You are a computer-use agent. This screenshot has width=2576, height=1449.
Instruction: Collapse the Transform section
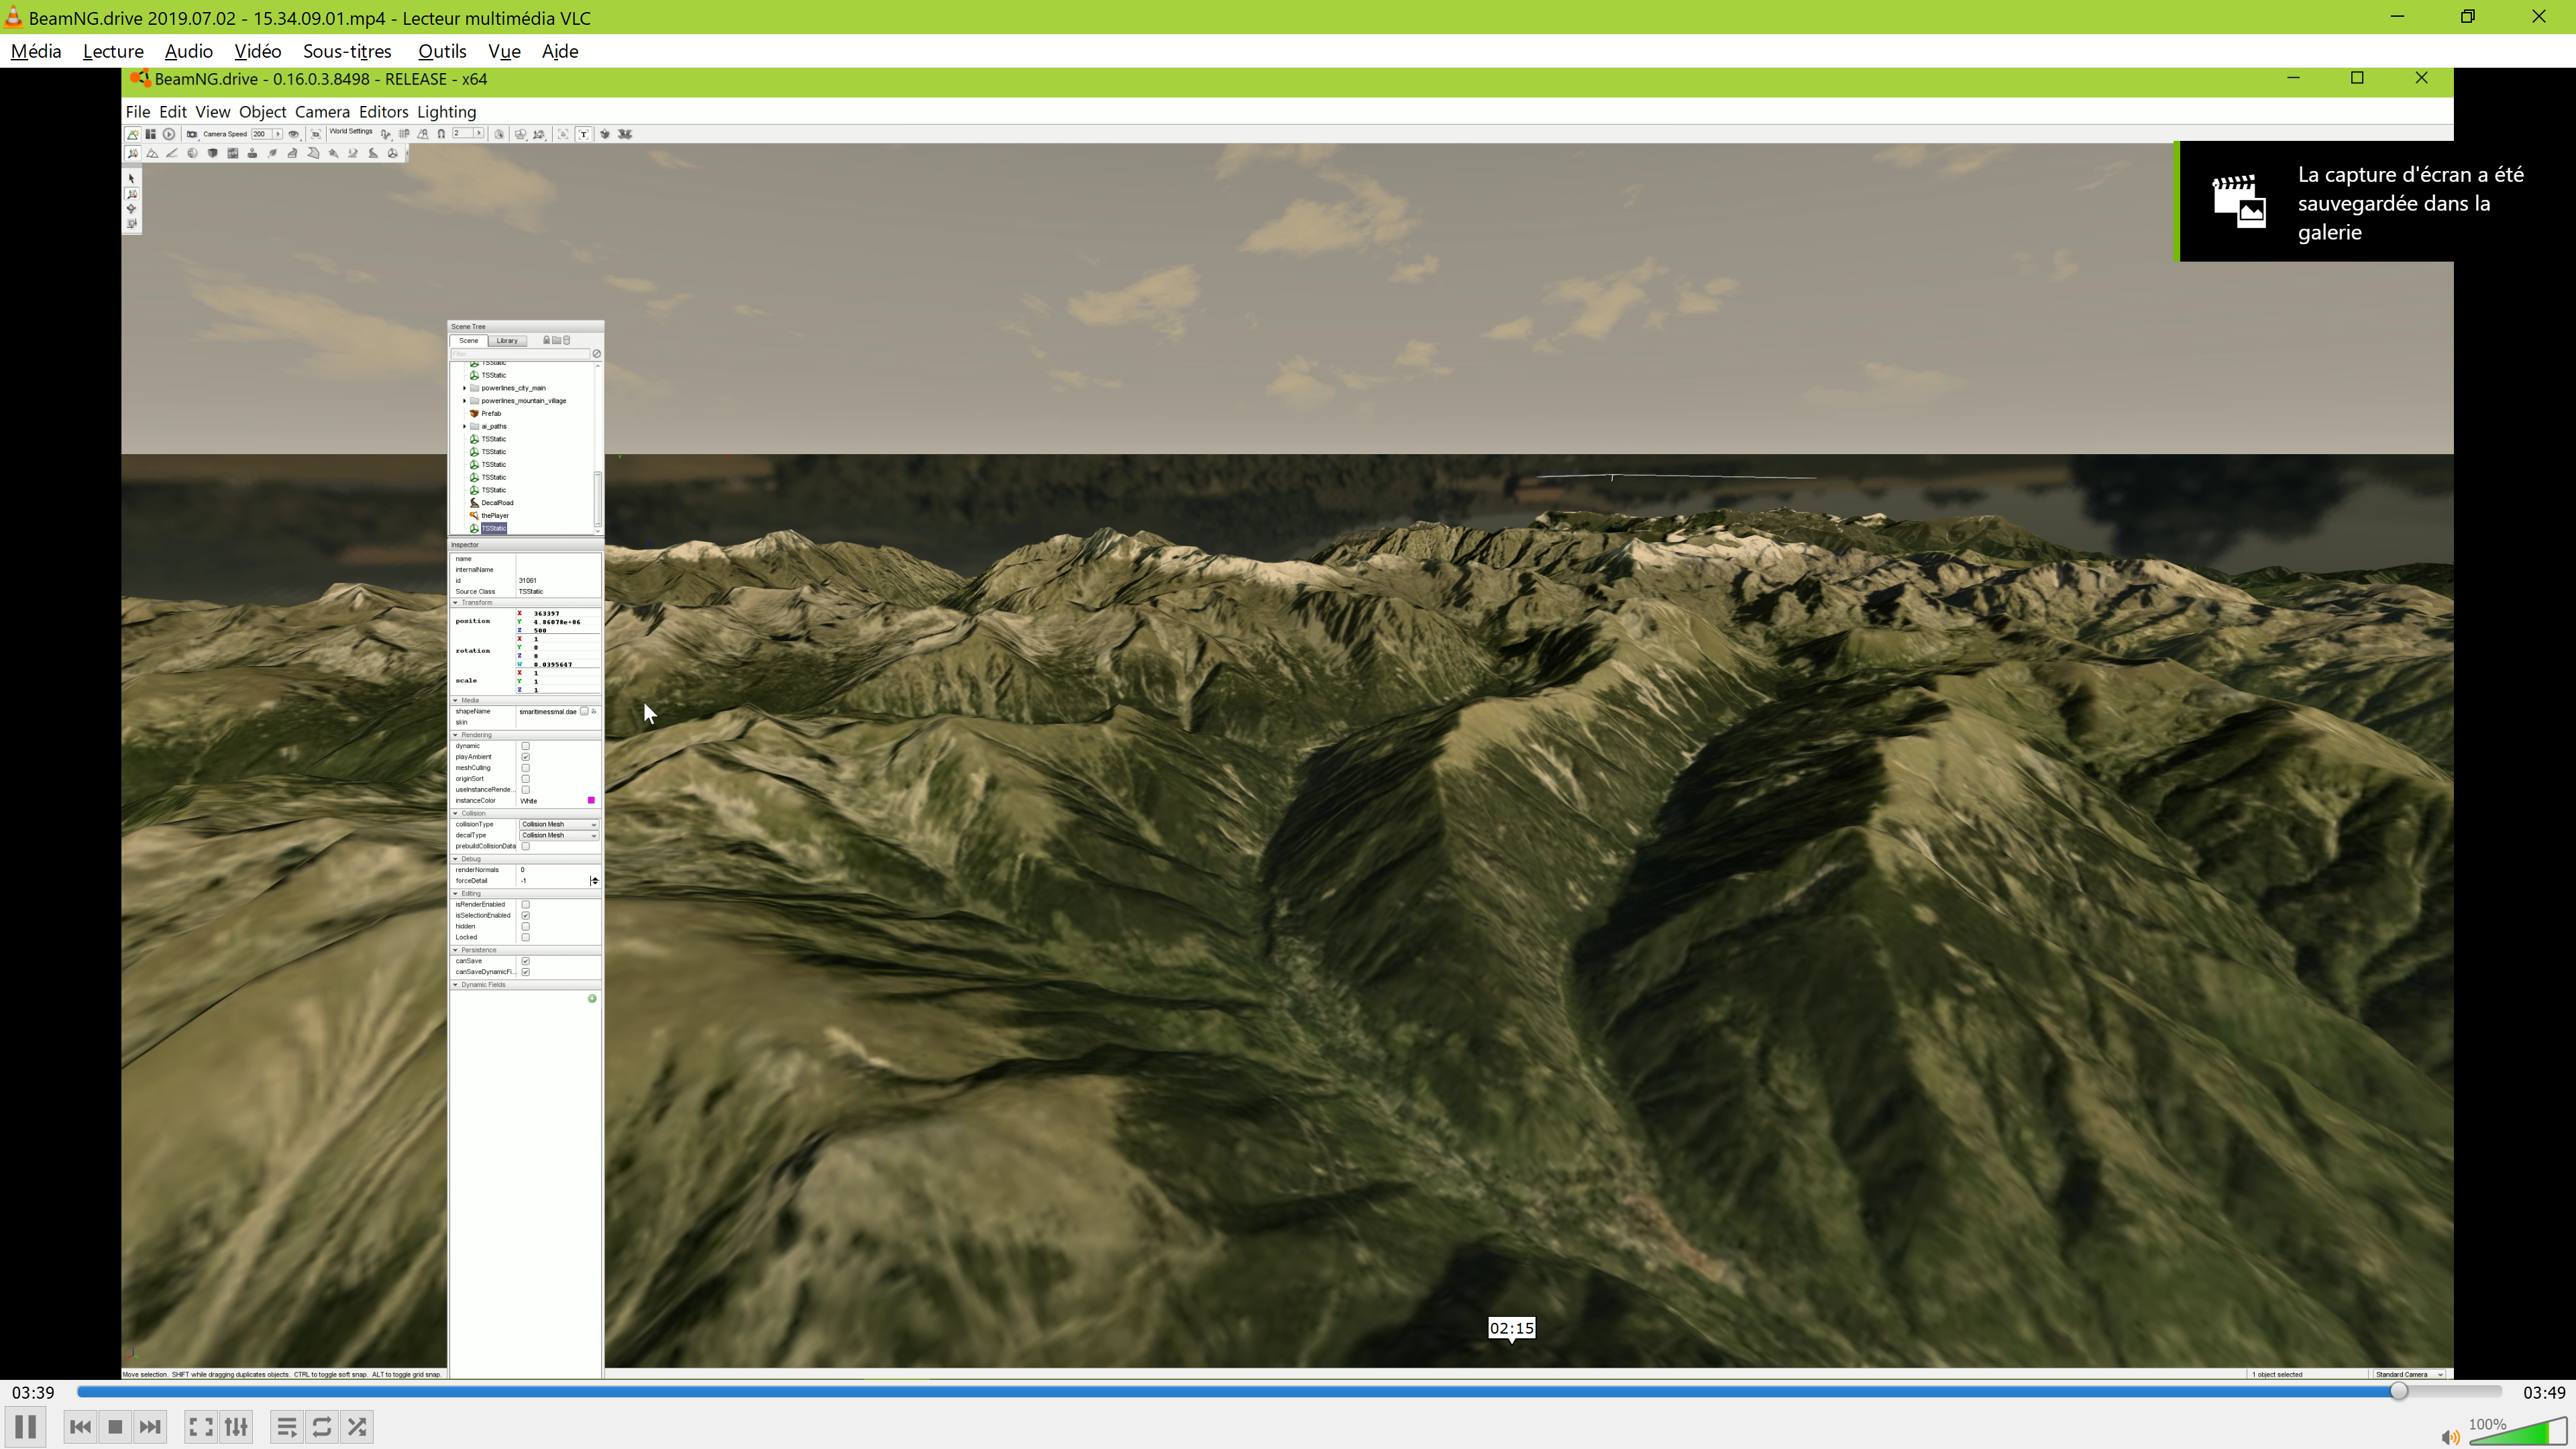(x=456, y=603)
